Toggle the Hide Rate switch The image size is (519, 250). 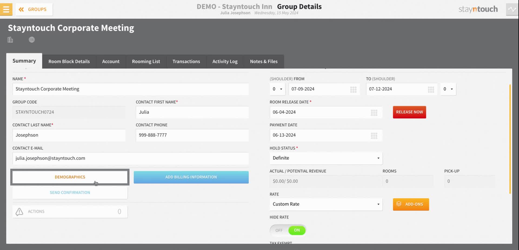(x=288, y=230)
